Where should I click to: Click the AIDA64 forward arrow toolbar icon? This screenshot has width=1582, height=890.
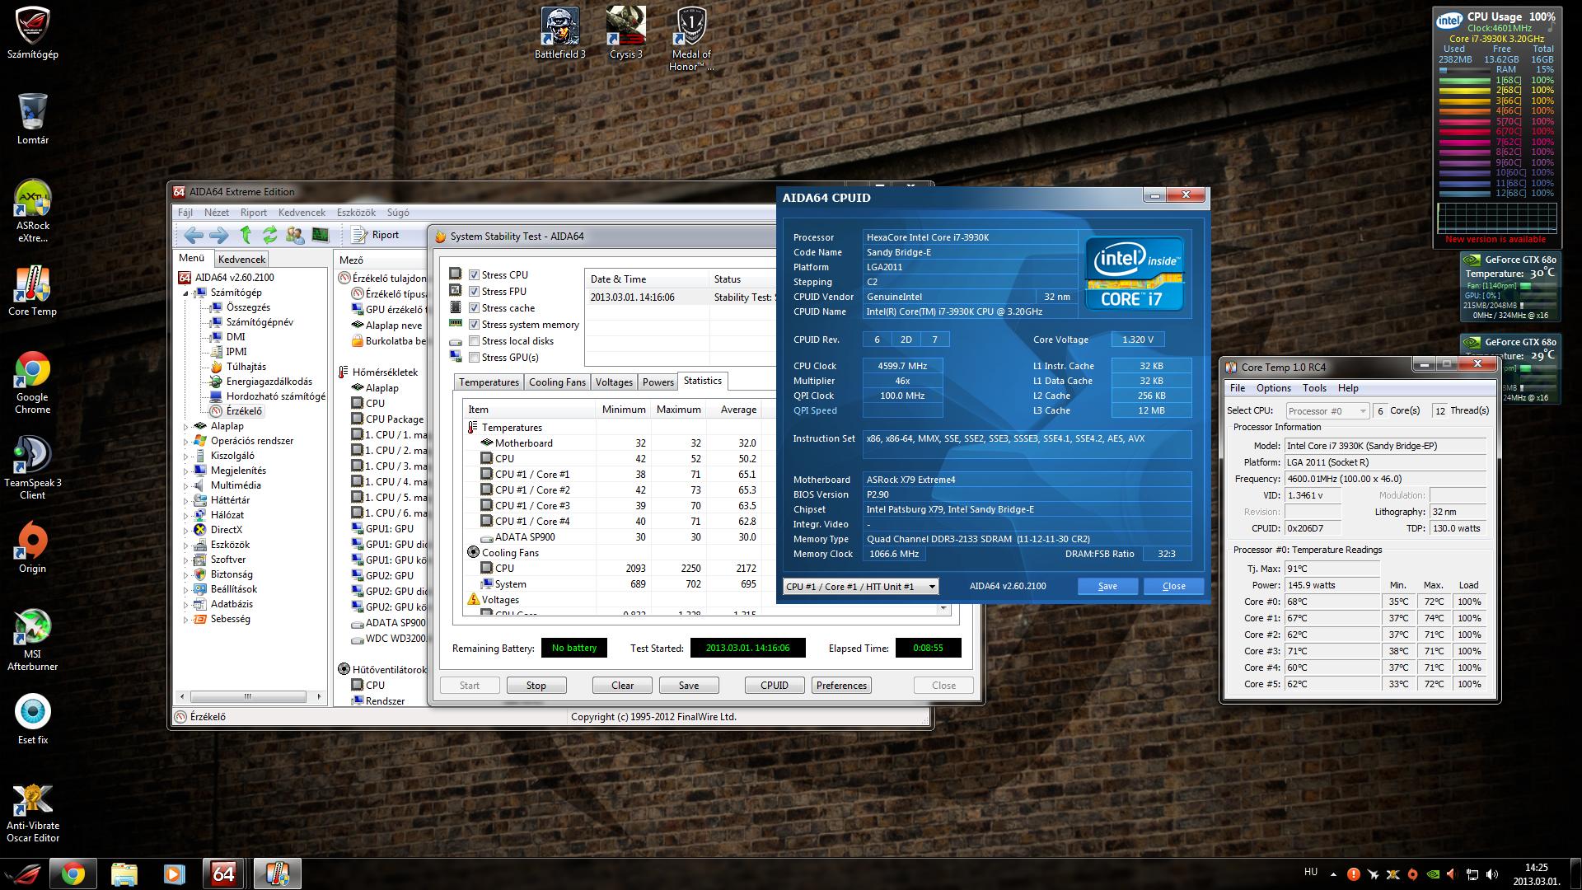point(218,235)
